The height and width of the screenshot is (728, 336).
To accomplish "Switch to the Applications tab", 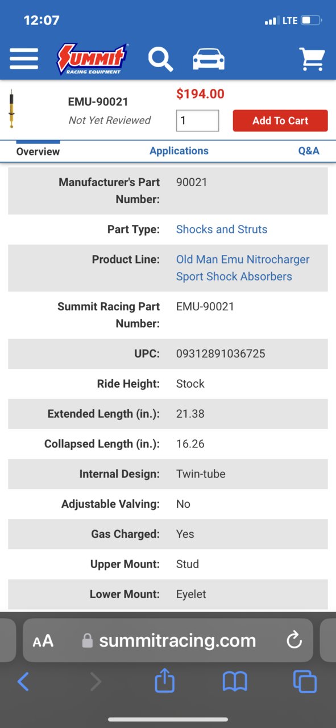I will [x=179, y=151].
